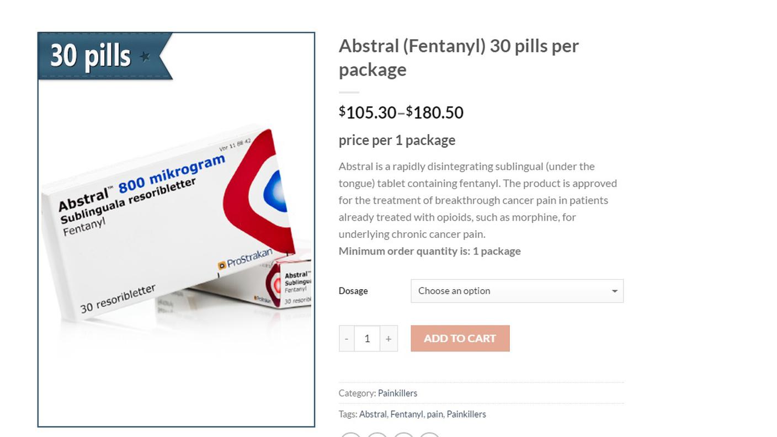
Task: Click the product title heading
Action: pos(459,57)
